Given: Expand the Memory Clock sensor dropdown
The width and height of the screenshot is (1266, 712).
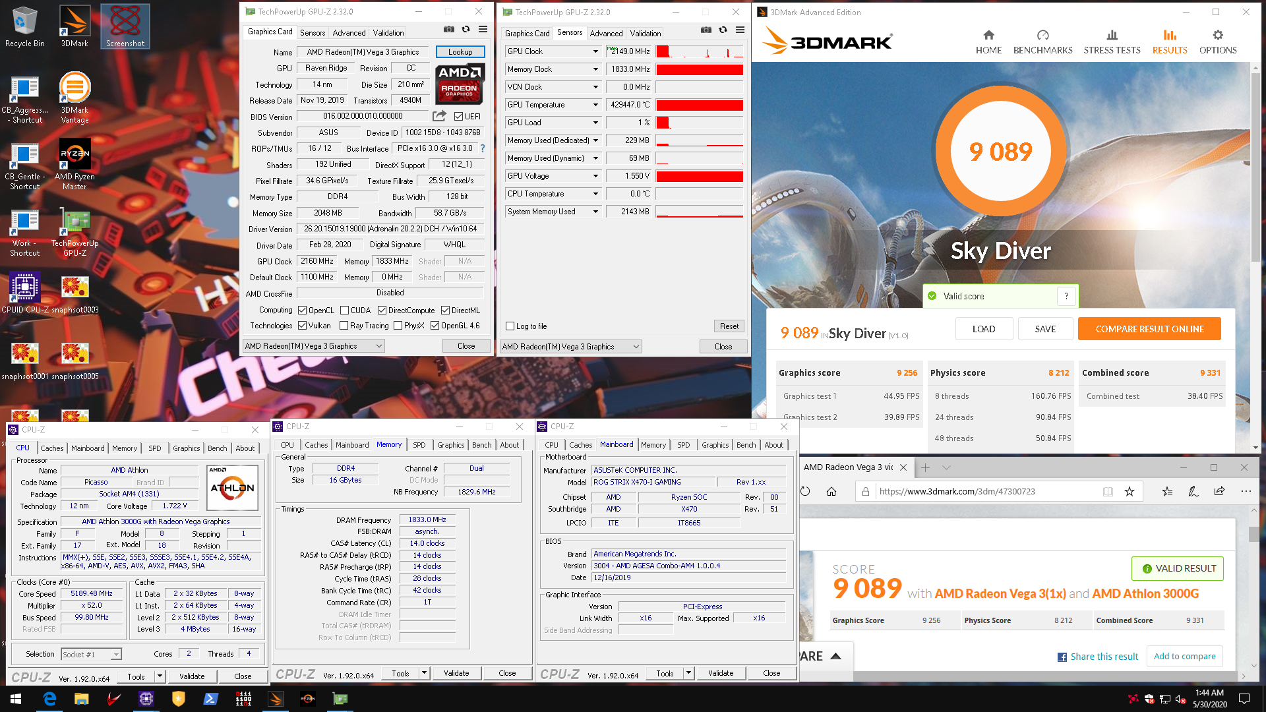Looking at the screenshot, I should (595, 69).
